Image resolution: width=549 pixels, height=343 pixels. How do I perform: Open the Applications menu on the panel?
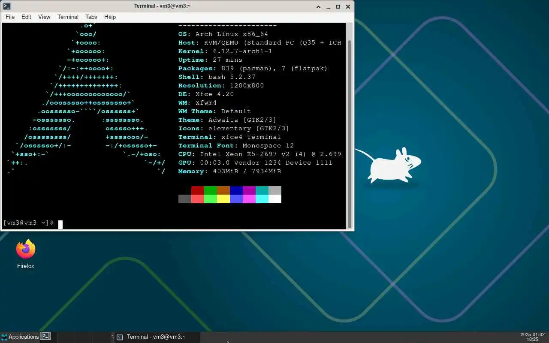[x=20, y=337]
